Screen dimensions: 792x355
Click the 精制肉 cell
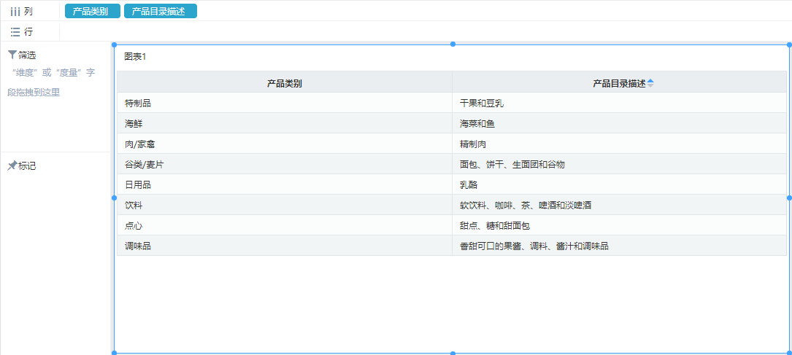[619, 144]
